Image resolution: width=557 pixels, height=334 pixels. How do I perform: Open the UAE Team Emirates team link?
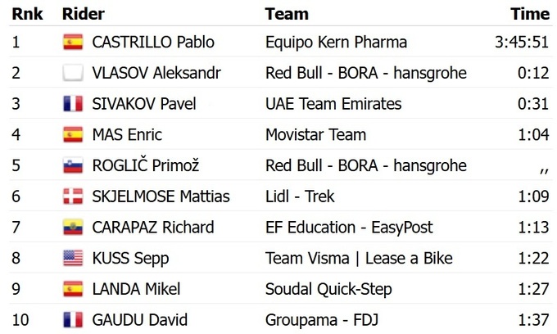tap(333, 104)
